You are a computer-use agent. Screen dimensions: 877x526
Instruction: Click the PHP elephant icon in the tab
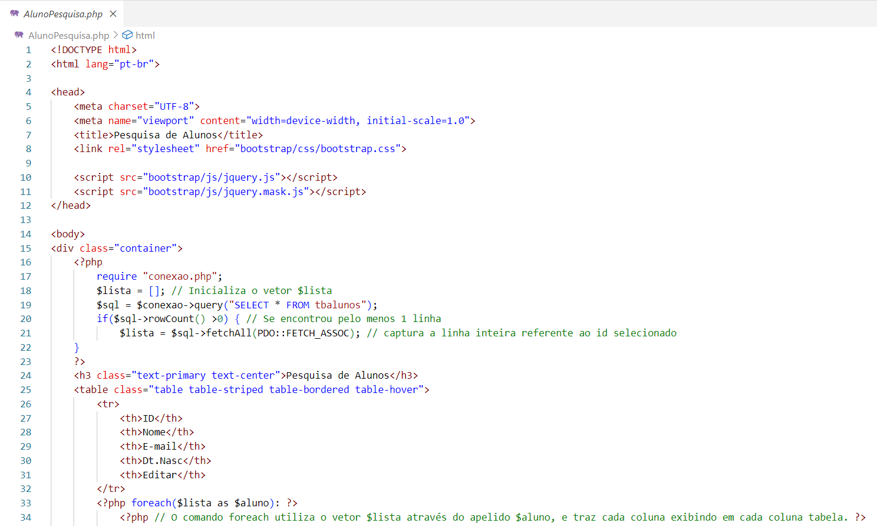click(14, 13)
